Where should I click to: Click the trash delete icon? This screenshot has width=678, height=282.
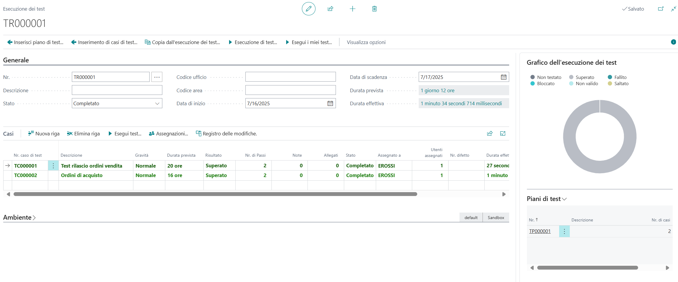(x=374, y=9)
